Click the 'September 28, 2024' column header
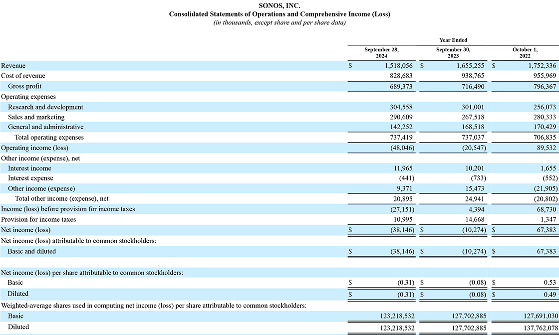The width and height of the screenshot is (559, 335). [x=381, y=53]
